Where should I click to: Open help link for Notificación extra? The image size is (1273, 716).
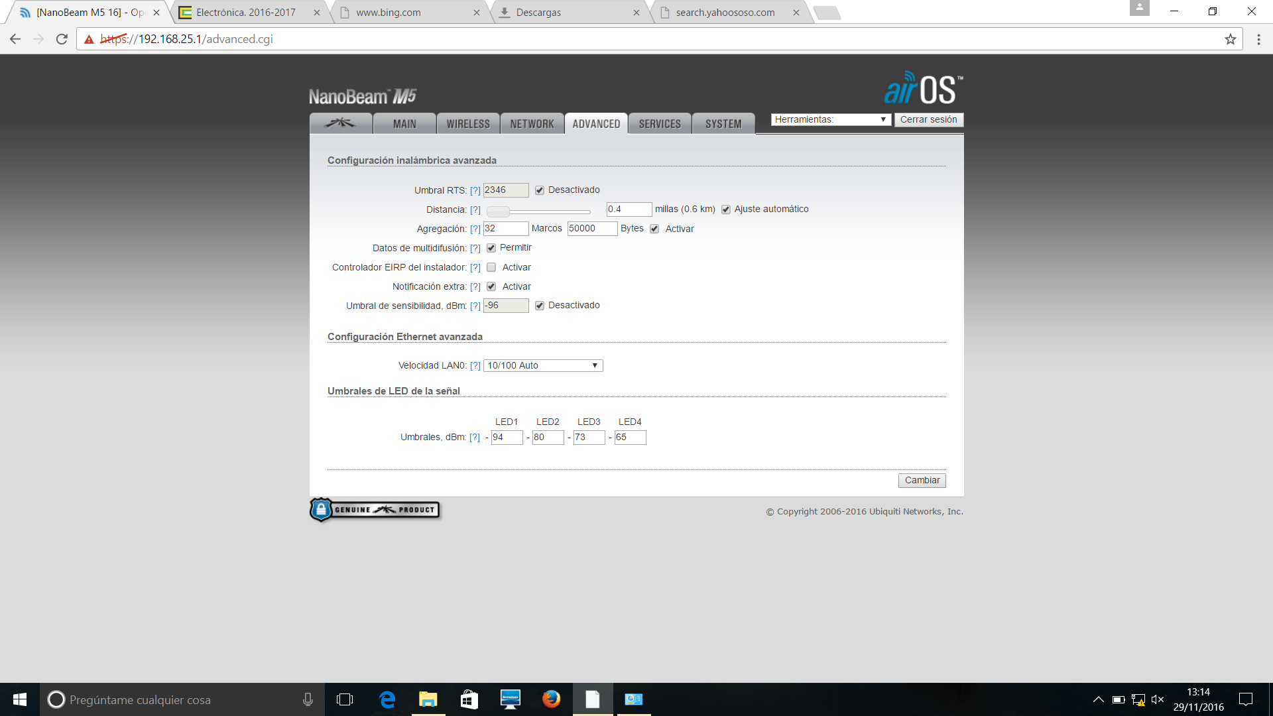[x=475, y=286]
